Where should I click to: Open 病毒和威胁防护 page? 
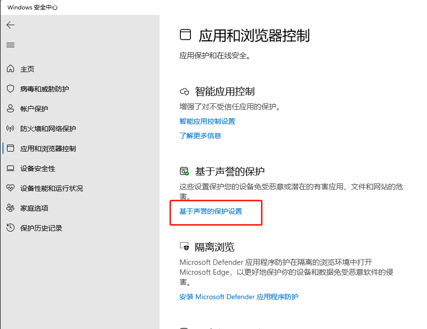coord(44,89)
